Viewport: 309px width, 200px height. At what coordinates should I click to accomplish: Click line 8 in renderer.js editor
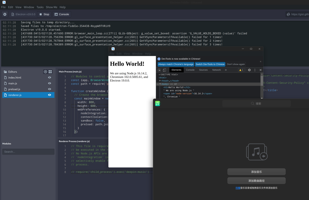(110, 172)
